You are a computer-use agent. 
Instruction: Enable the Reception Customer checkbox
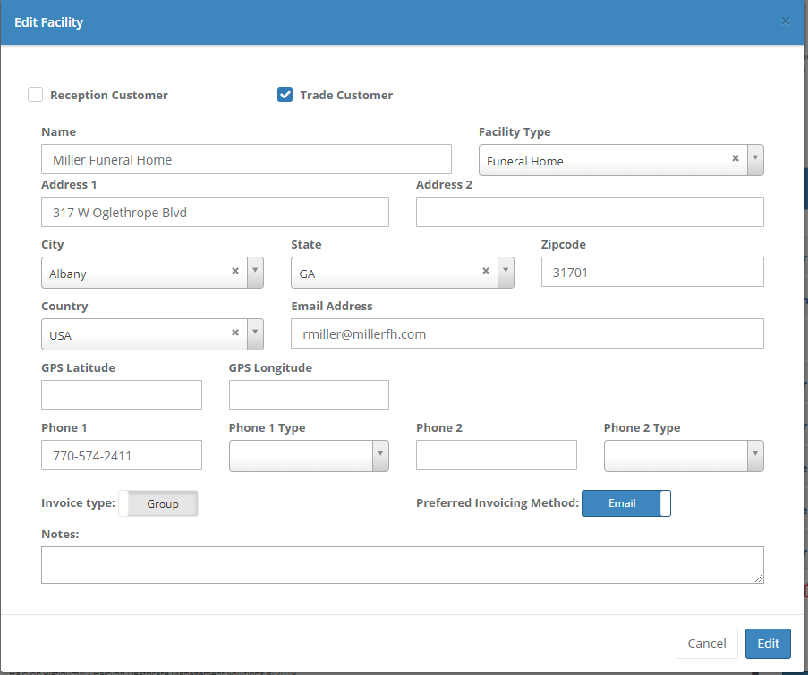click(35, 93)
